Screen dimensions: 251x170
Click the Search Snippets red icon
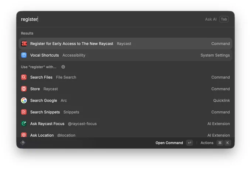coord(24,112)
